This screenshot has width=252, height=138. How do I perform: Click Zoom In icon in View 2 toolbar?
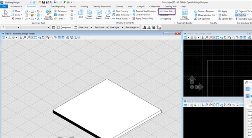pyautogui.click(x=207, y=38)
